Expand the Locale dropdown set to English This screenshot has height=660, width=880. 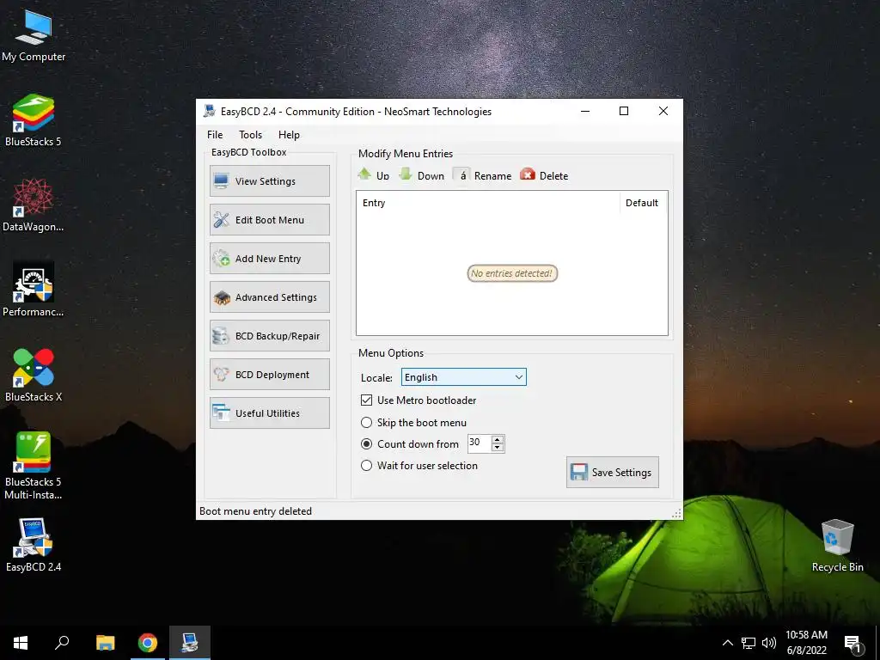[x=463, y=377]
